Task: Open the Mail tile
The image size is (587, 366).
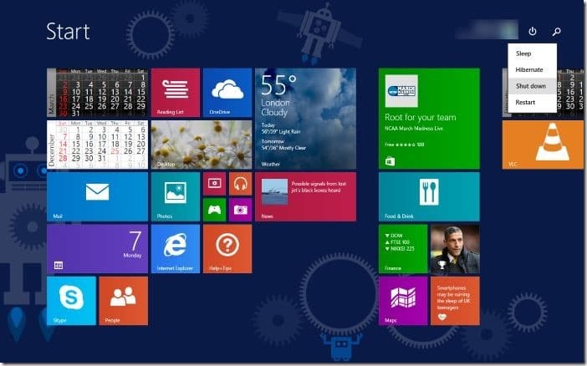Action: [97, 196]
